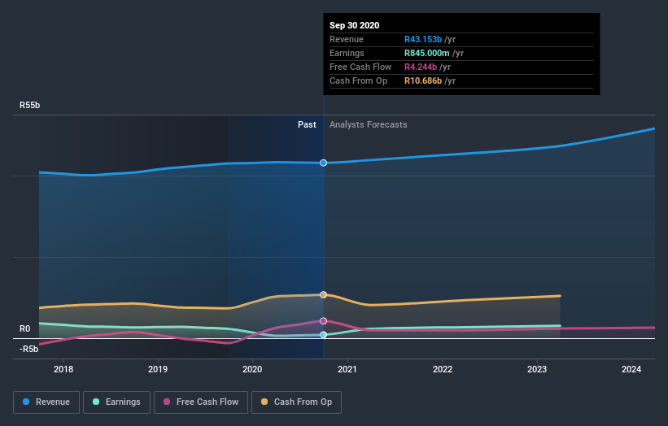Select the 2022 x-axis label
Image resolution: width=668 pixels, height=426 pixels.
pos(443,369)
